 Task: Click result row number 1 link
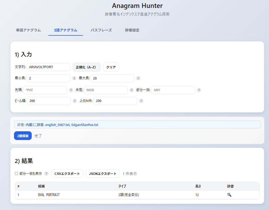(x=18, y=195)
